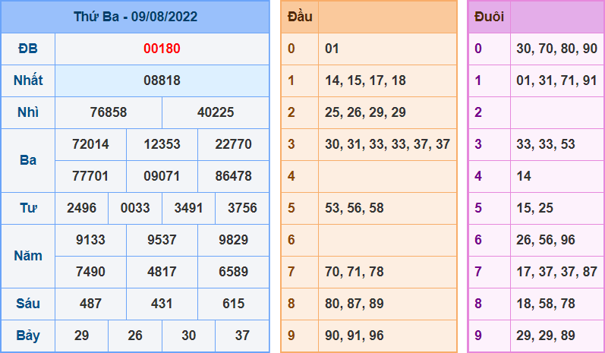The width and height of the screenshot is (605, 353).
Task: Click the Đầu values 80, 87, 89
Action: click(354, 304)
